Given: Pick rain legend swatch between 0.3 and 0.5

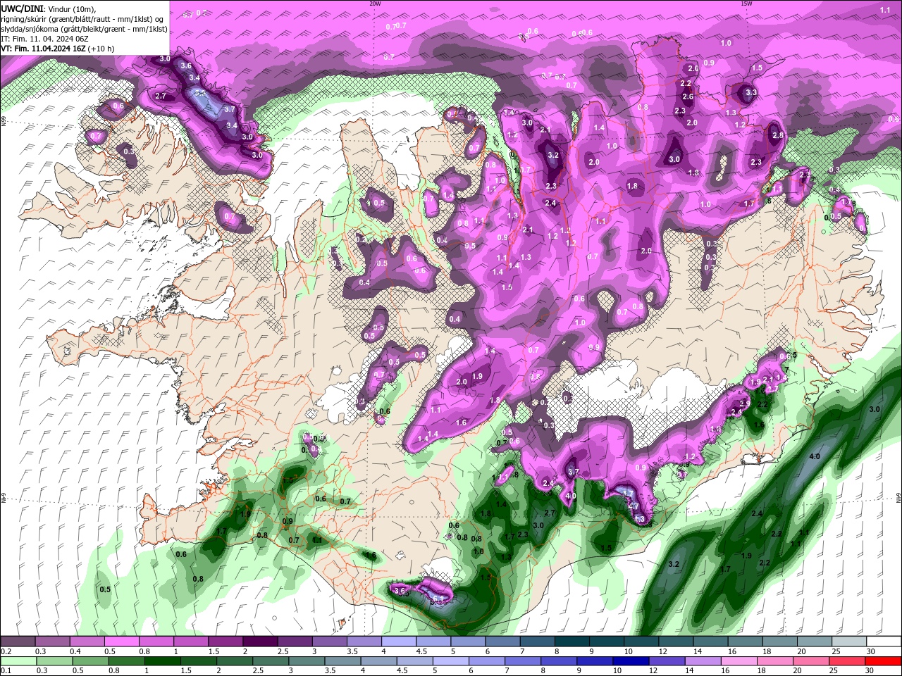Looking at the screenshot, I should [x=54, y=661].
